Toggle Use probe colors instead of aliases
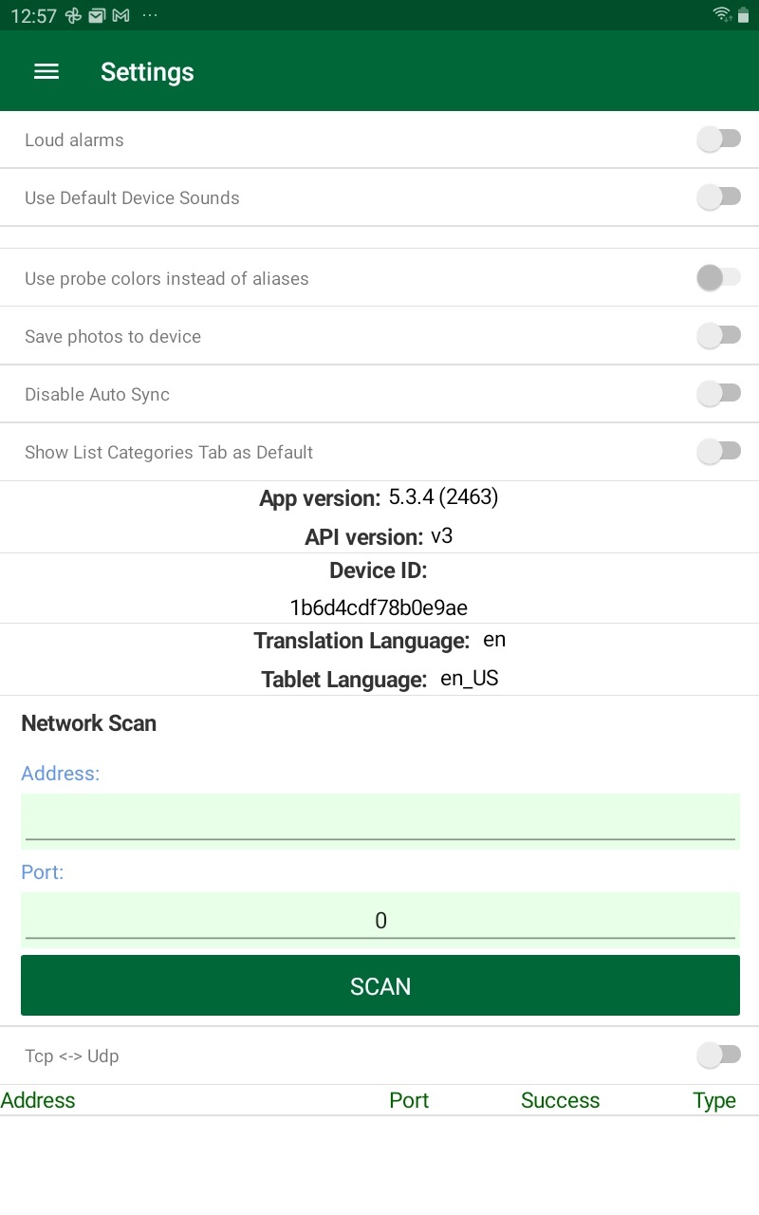 719,277
